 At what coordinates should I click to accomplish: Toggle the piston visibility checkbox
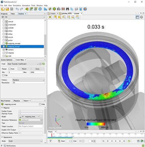pos(4,40)
